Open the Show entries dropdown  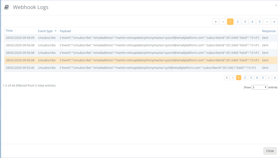tap(259, 87)
